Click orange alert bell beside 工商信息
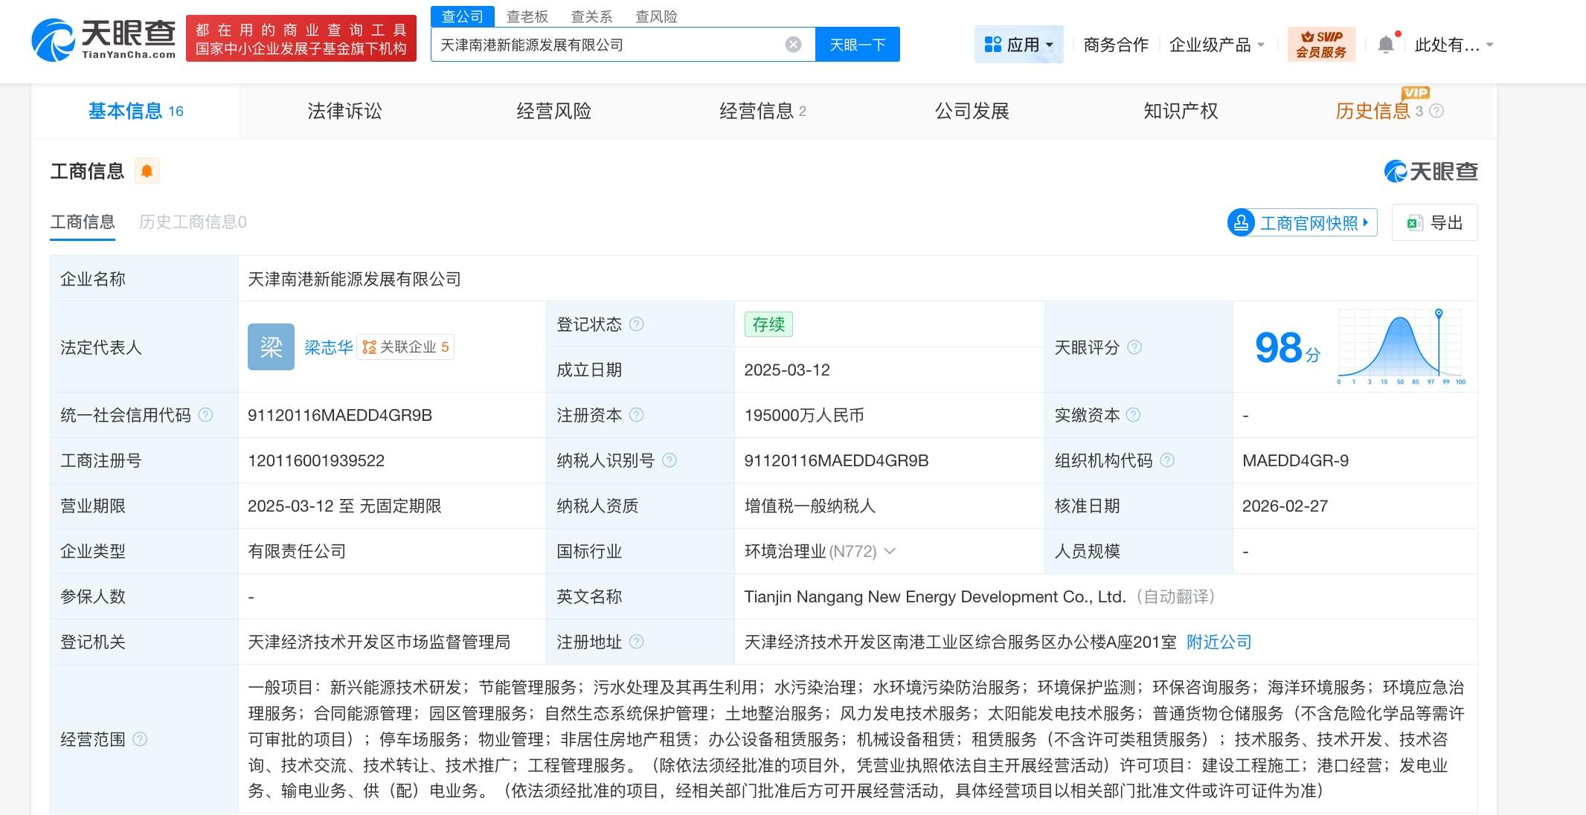The height and width of the screenshot is (815, 1586). pos(147,172)
